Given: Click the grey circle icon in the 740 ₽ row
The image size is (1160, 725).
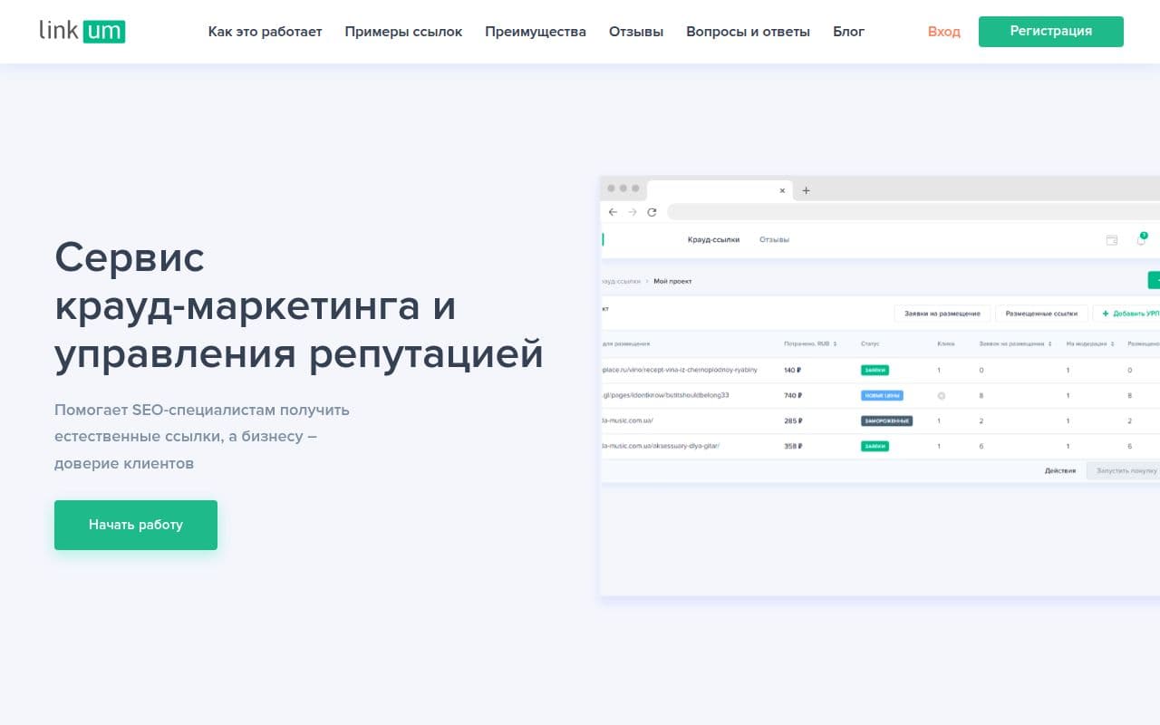Looking at the screenshot, I should 941,395.
